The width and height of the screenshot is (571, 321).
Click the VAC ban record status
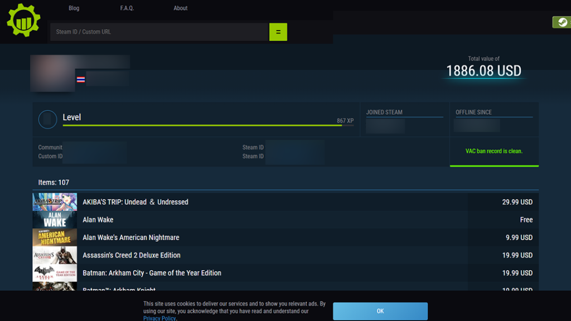click(494, 151)
